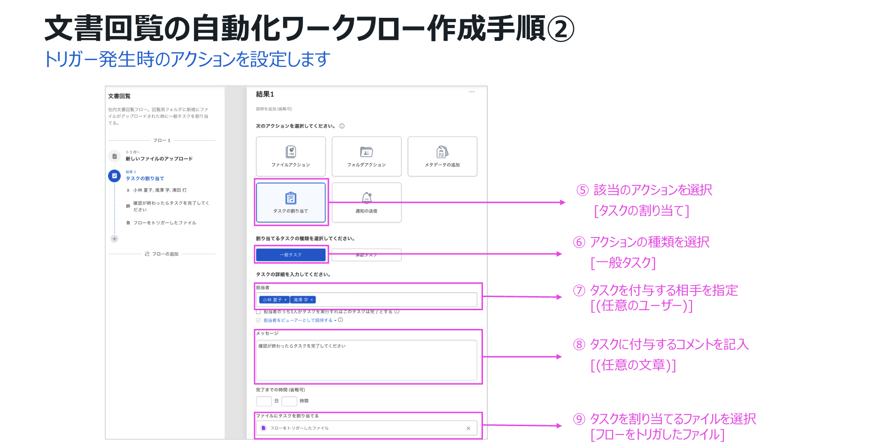Click the plus icon to add a result
This screenshot has height=443, width=886.
pos(114,239)
